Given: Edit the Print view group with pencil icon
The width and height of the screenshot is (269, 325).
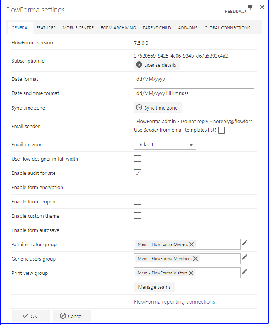Looking at the screenshot, I should 245,271.
